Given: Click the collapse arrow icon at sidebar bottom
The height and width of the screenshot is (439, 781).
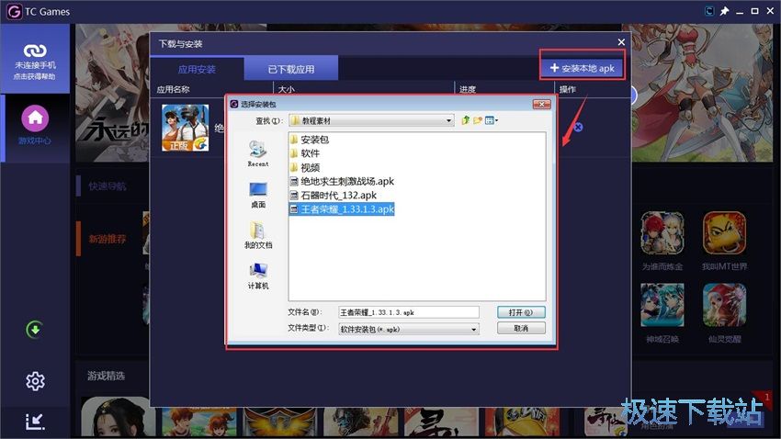Looking at the screenshot, I should 35,422.
